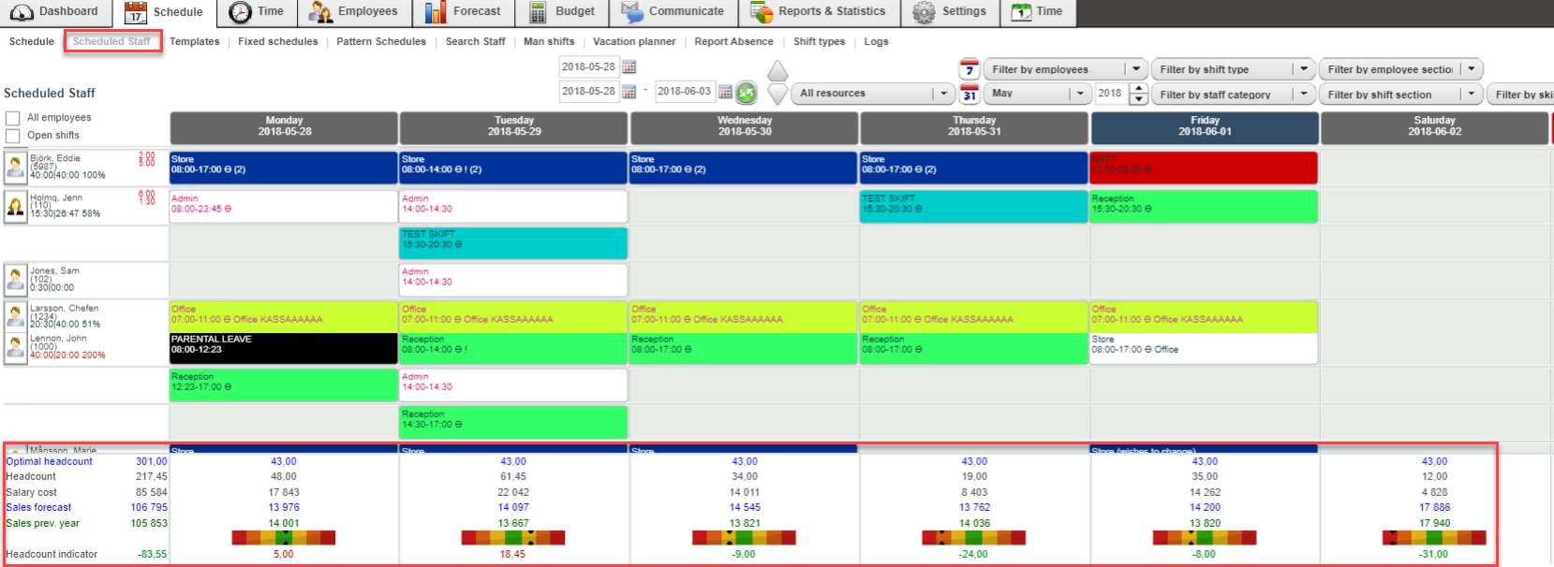Click Sam Jones's avatar icon
Viewport: 1554px width, 567px height.
pyautogui.click(x=16, y=278)
